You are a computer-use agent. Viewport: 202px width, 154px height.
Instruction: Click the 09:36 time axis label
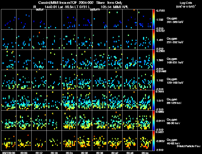click(99, 153)
